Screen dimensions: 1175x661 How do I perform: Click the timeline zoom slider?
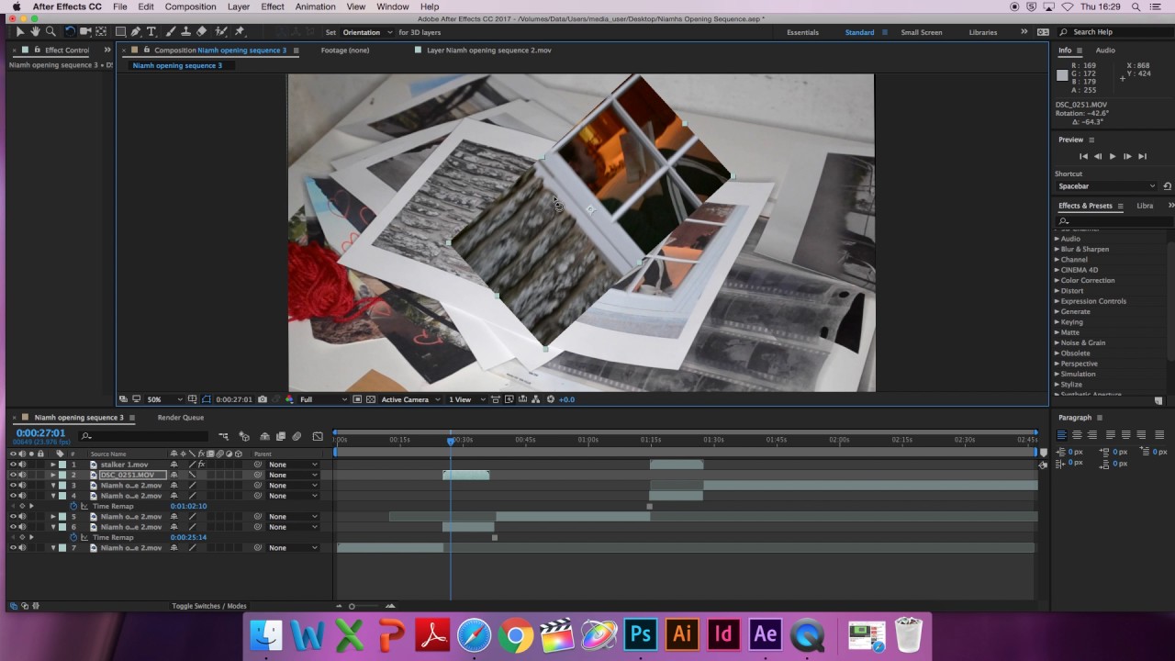click(352, 606)
